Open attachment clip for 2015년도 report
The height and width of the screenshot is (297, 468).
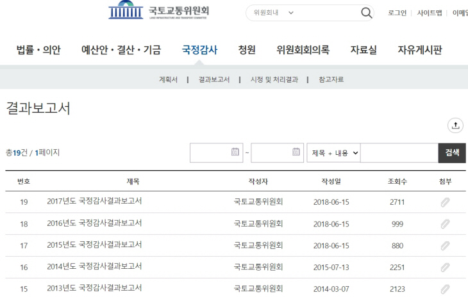445,246
